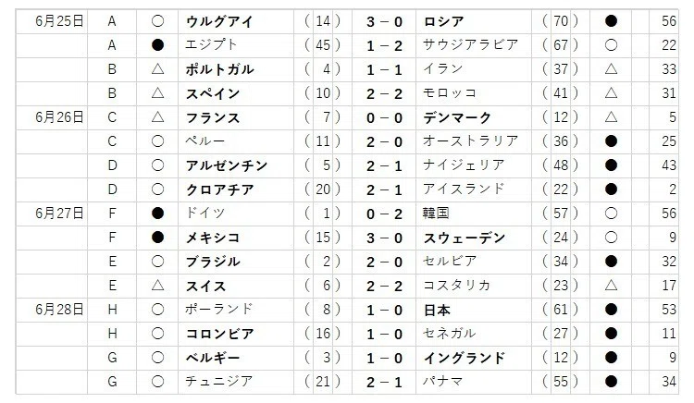
Task: Select the ranking (61) next to 日本
Action: click(561, 310)
